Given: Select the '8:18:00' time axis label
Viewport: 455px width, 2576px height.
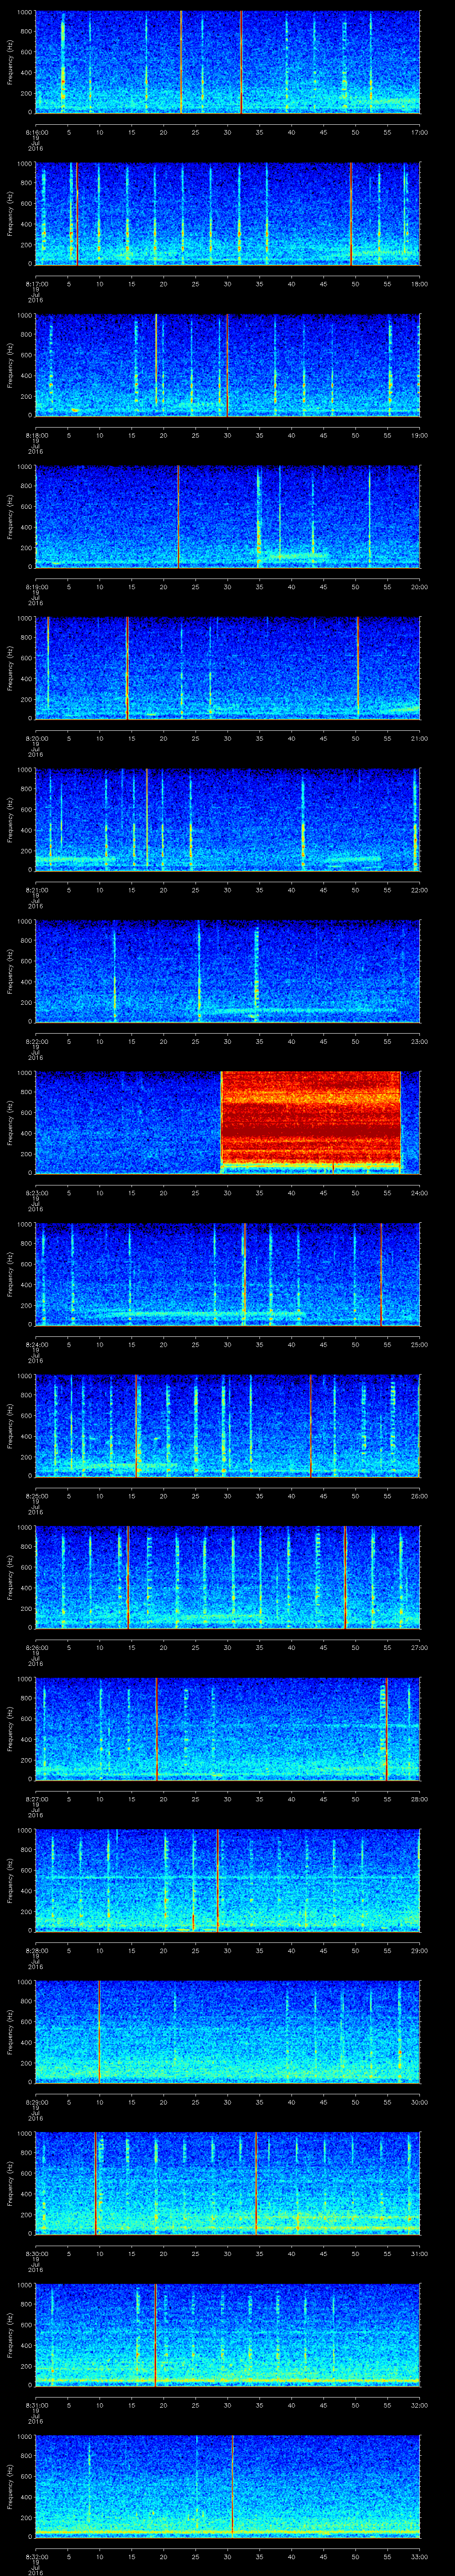Looking at the screenshot, I should pos(36,435).
